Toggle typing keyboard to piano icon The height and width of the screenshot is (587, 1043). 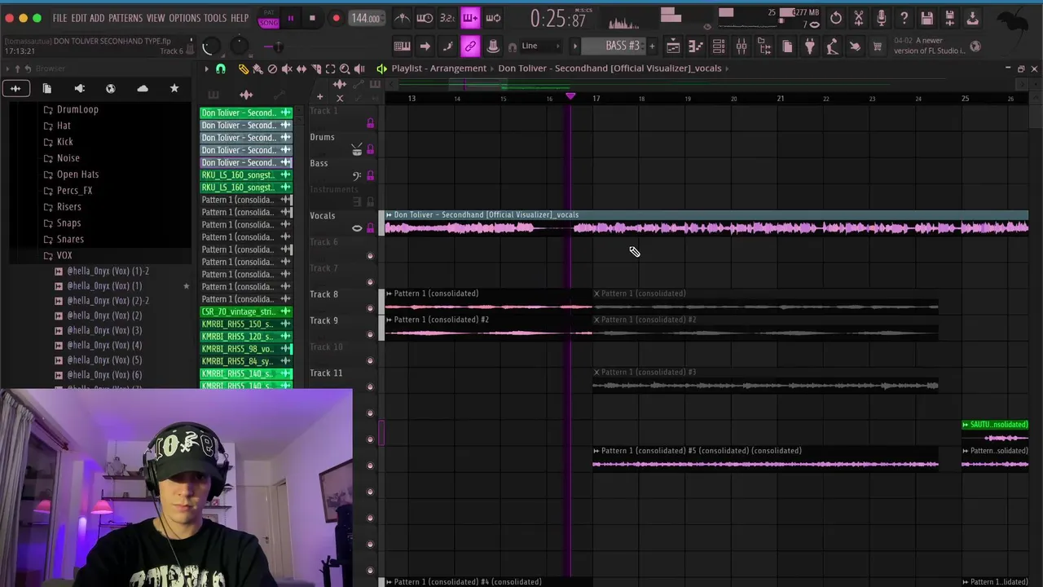(x=402, y=46)
